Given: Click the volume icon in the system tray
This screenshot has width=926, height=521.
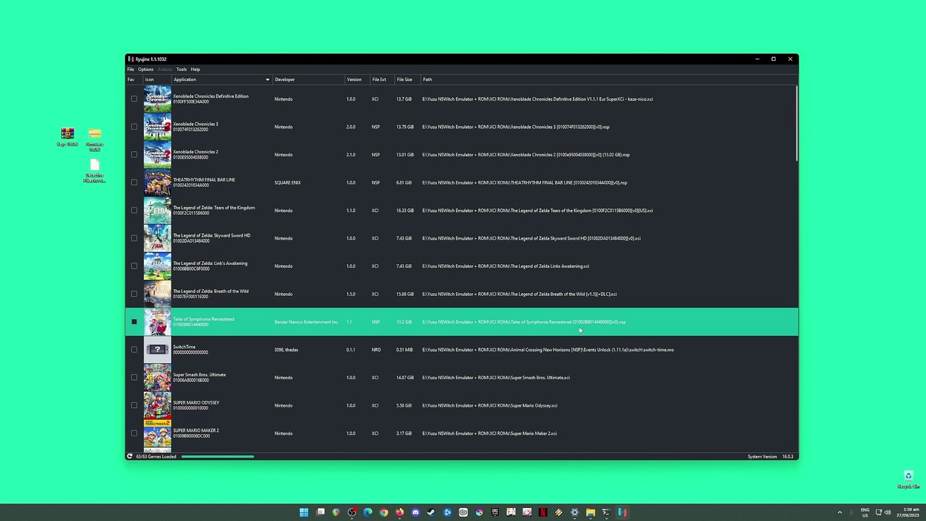Looking at the screenshot, I should click(888, 512).
